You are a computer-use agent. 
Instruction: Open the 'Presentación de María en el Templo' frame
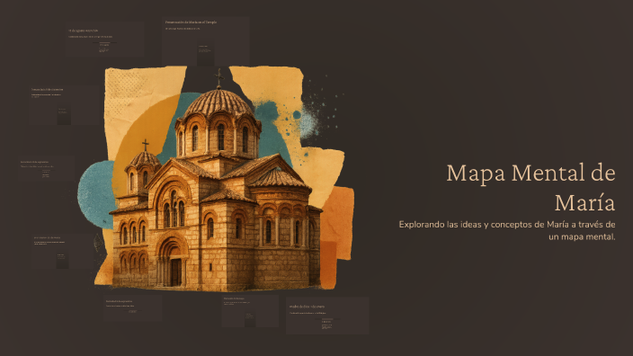click(x=206, y=42)
